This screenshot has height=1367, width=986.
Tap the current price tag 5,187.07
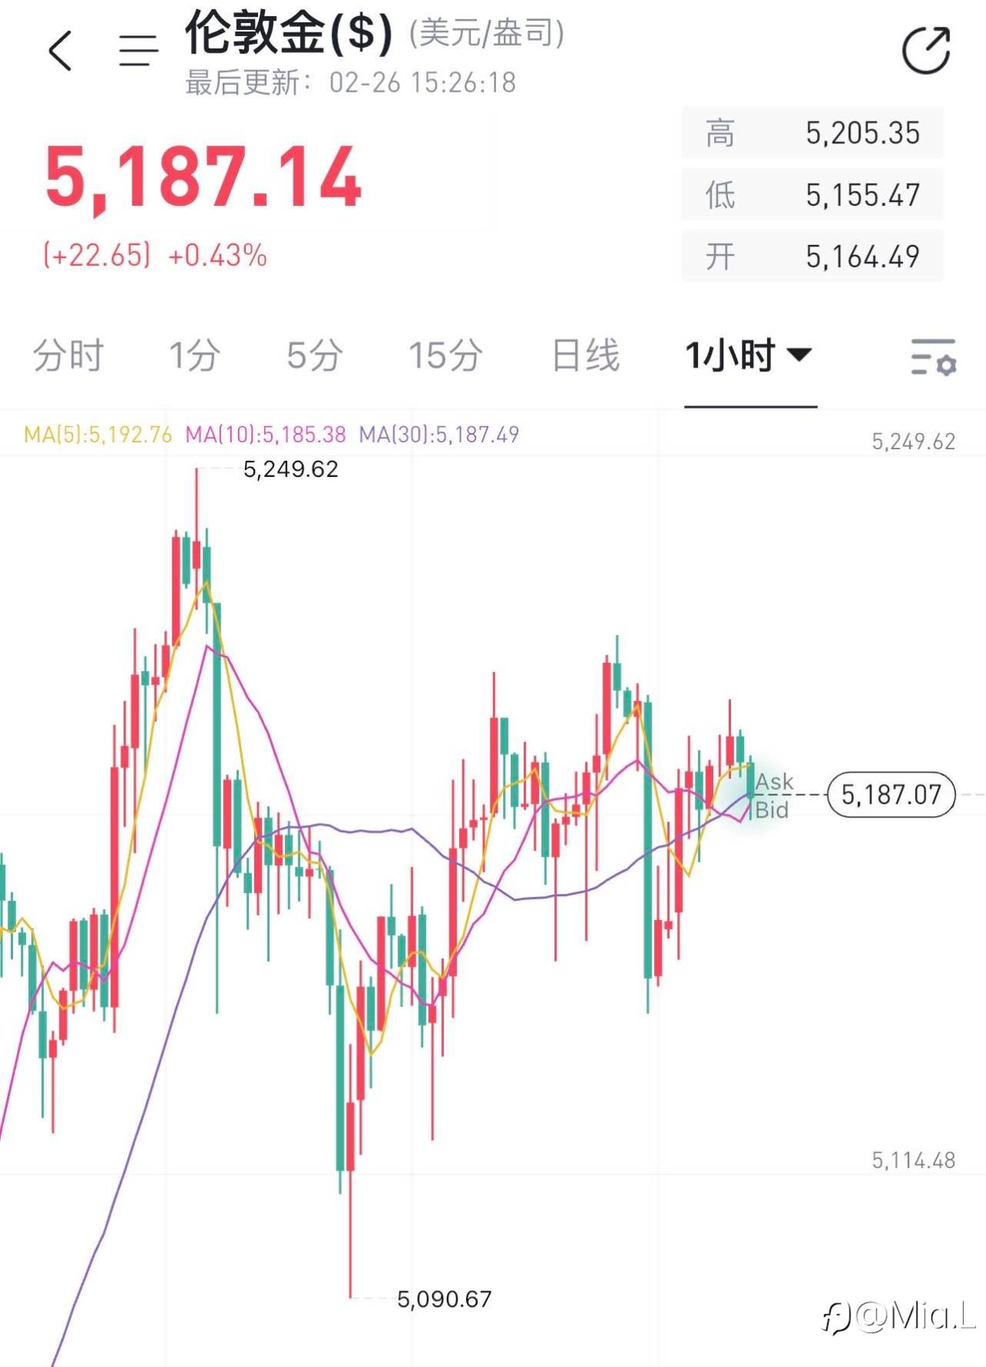[x=890, y=794]
